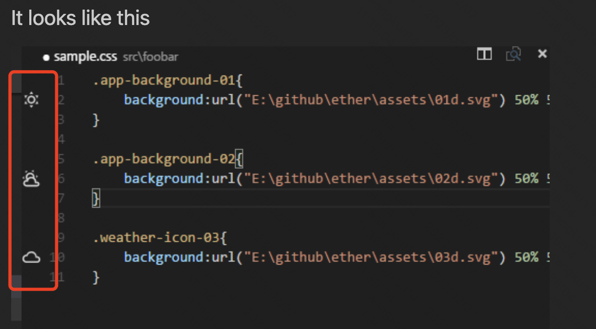Click the partly cloudy gutter icon beside line 6
The height and width of the screenshot is (329, 596).
(31, 179)
